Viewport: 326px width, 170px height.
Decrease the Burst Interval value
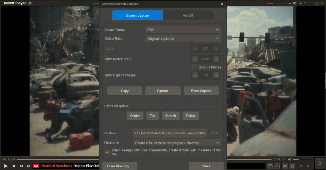[195, 59]
